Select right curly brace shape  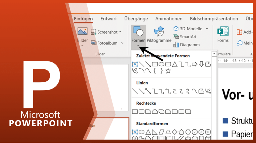pyautogui.click(x=161, y=71)
